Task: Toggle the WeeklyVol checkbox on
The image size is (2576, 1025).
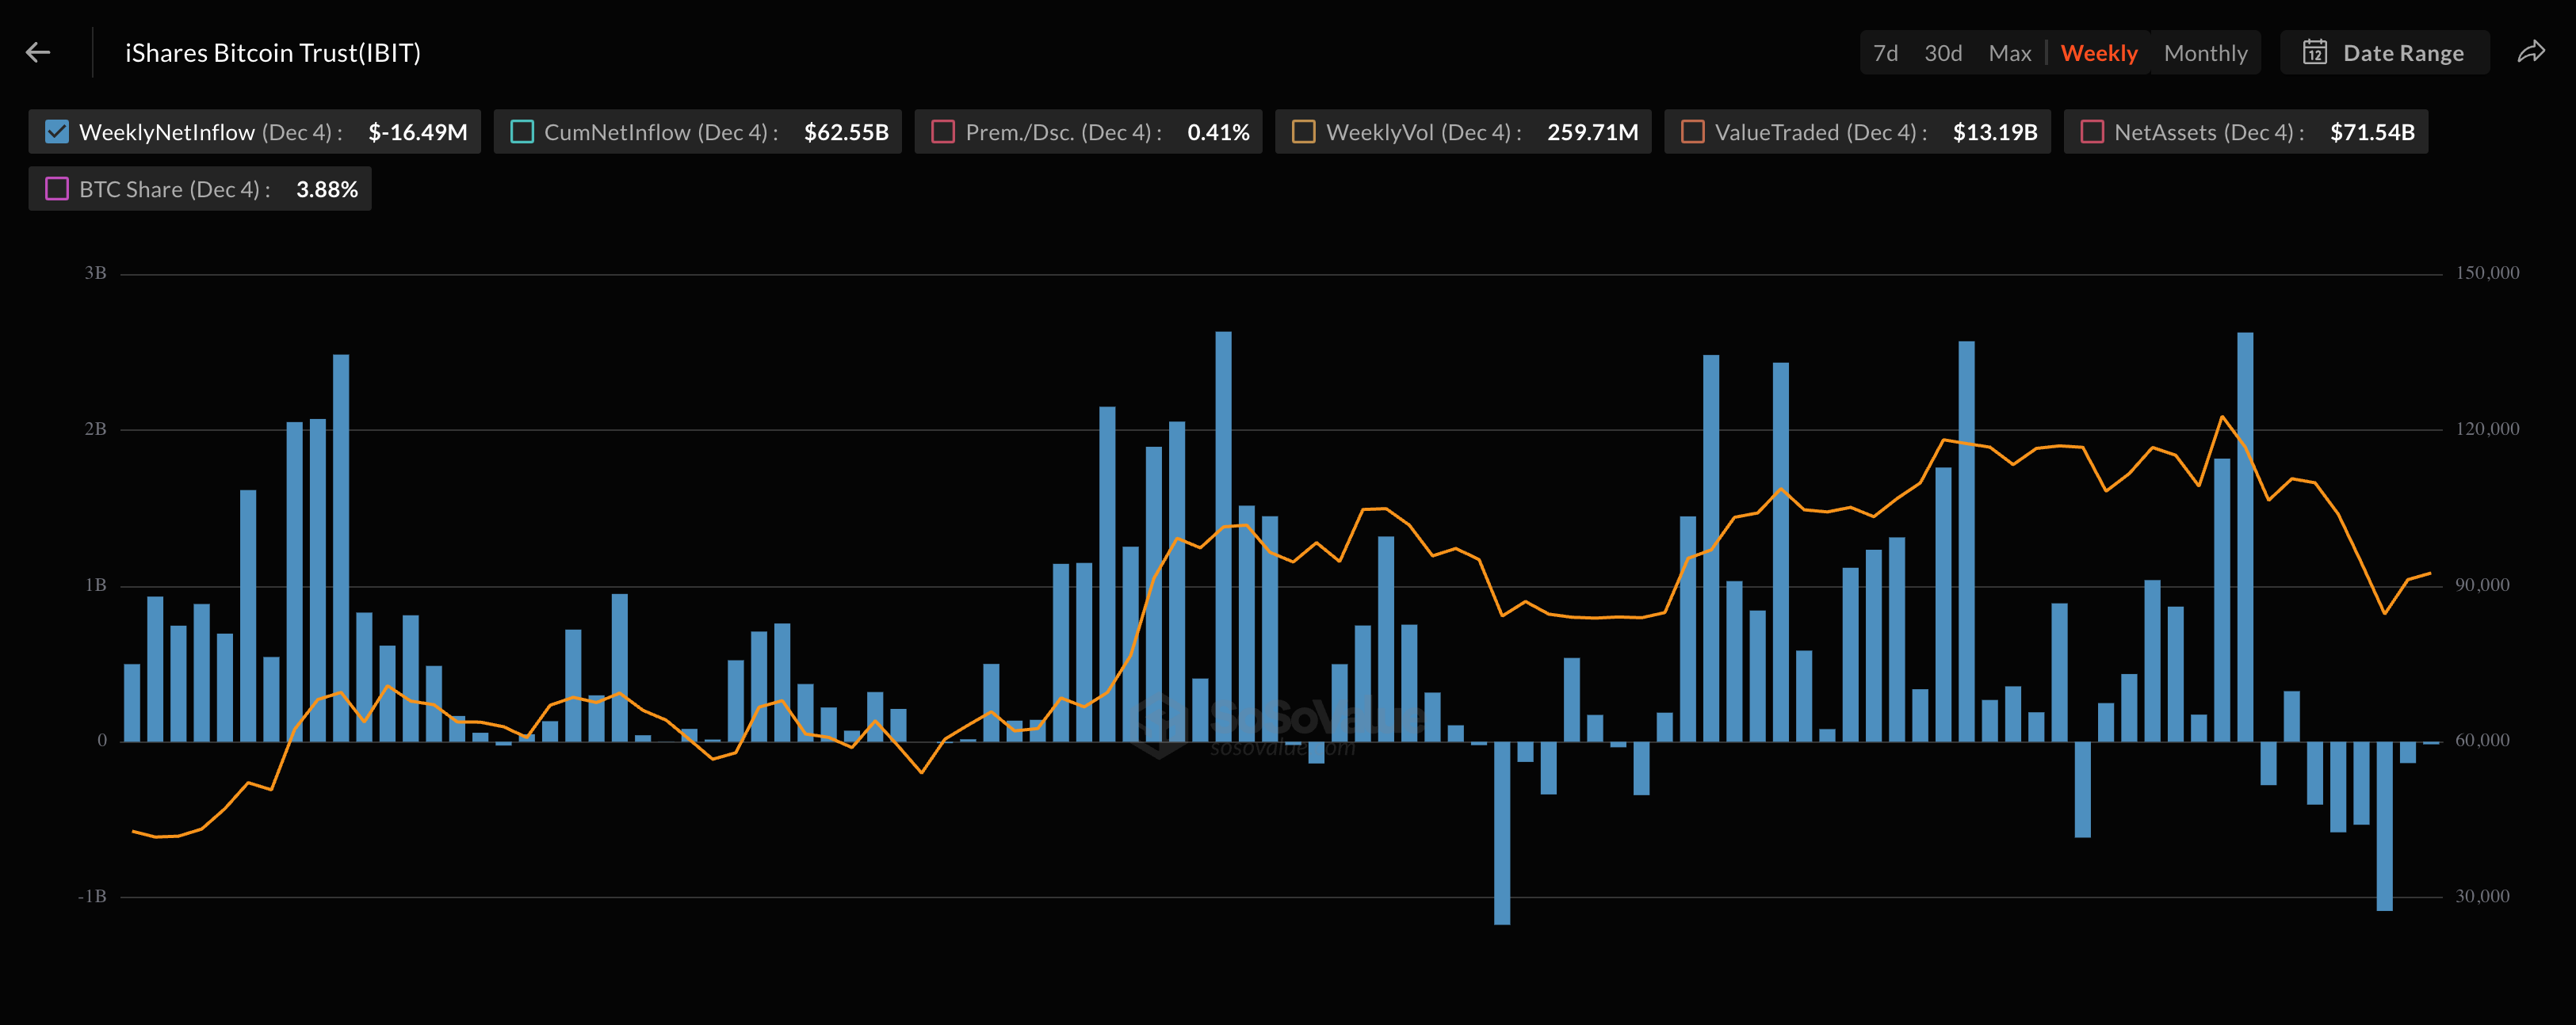Action: point(1303,131)
